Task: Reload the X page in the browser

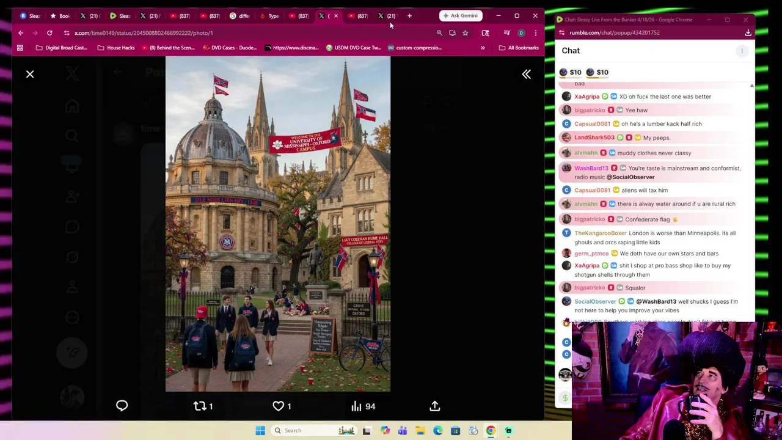Action: coord(49,33)
